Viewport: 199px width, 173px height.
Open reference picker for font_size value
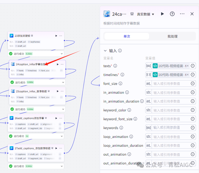point(193,83)
